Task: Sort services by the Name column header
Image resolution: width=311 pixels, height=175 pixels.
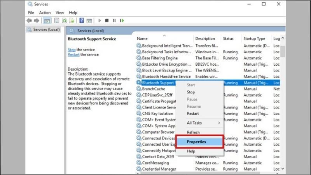Action: point(163,38)
